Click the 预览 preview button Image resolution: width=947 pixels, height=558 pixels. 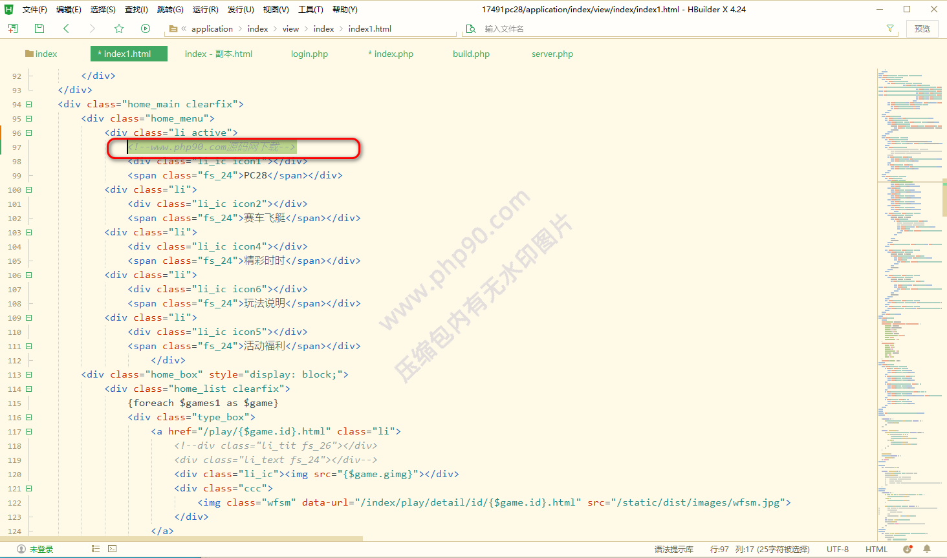pyautogui.click(x=922, y=28)
